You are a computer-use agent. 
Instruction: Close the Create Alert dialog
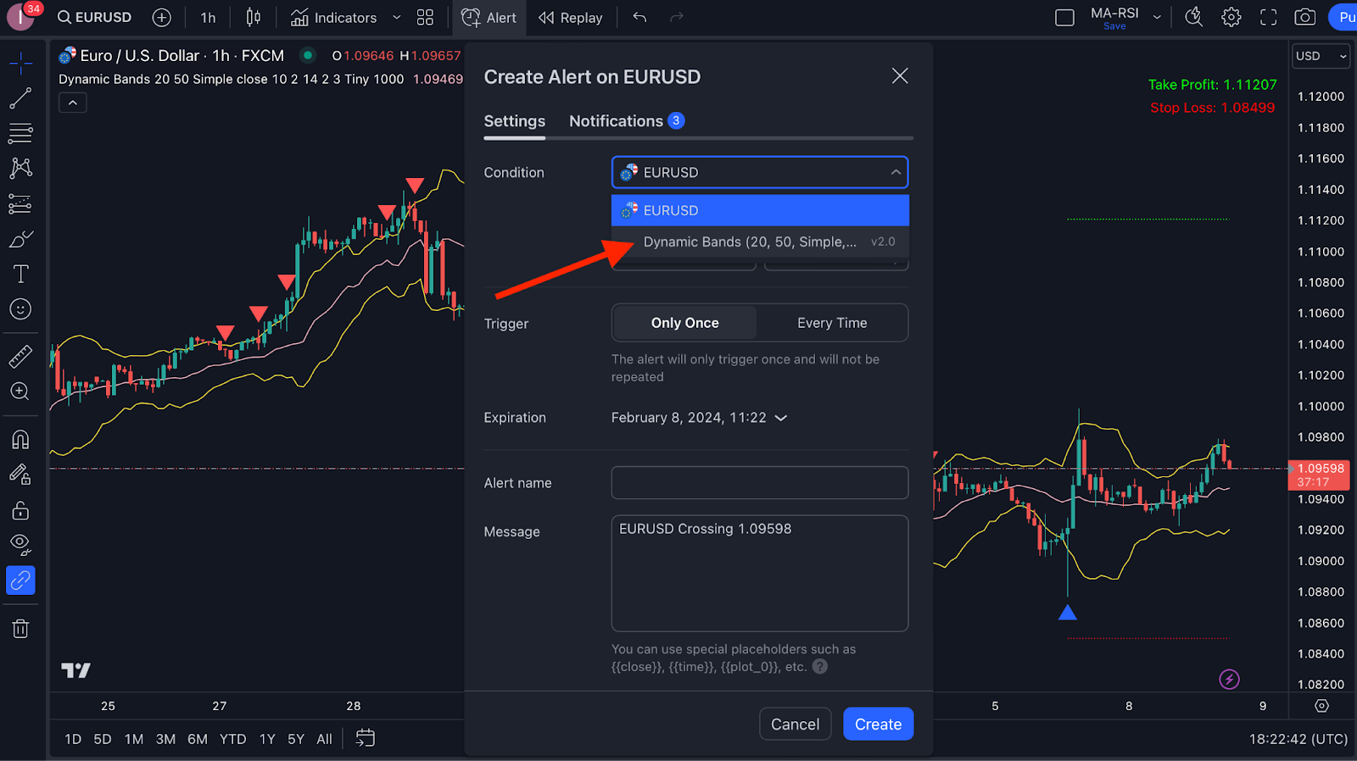[x=900, y=76]
